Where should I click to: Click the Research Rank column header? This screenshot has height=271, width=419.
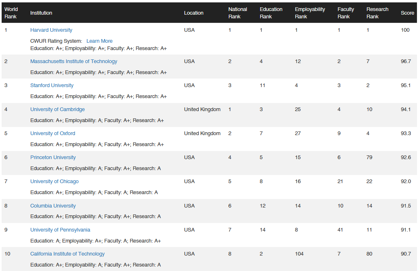tap(377, 13)
